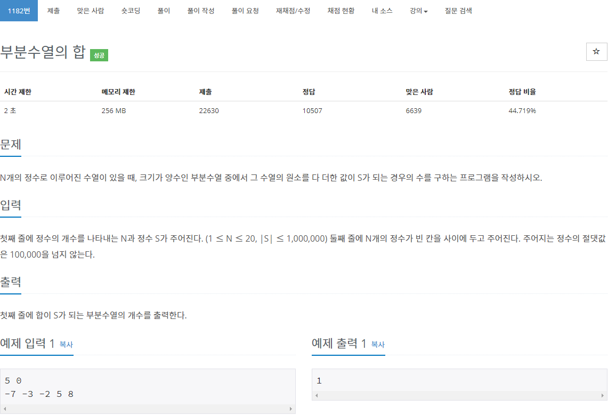Click the star favorite icon

[596, 52]
